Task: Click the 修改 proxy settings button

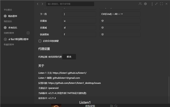Action: pos(69,57)
